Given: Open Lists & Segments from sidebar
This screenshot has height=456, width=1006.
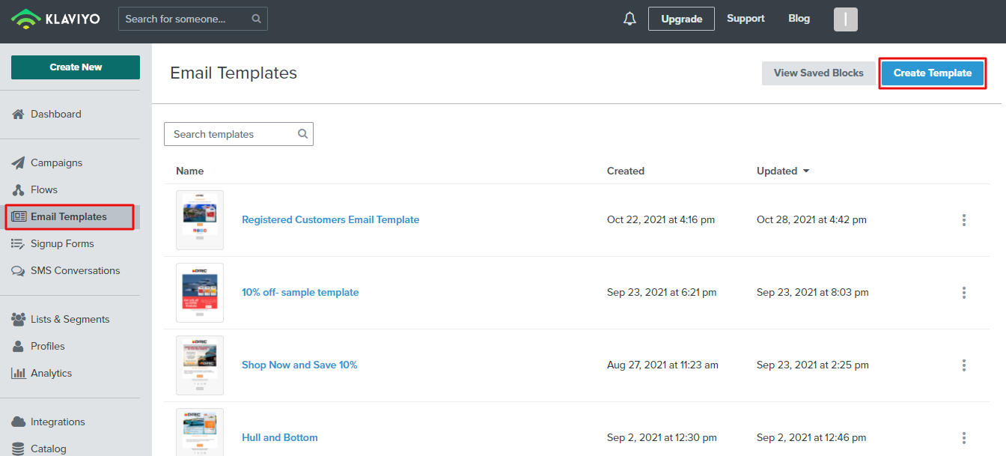Looking at the screenshot, I should tap(70, 319).
